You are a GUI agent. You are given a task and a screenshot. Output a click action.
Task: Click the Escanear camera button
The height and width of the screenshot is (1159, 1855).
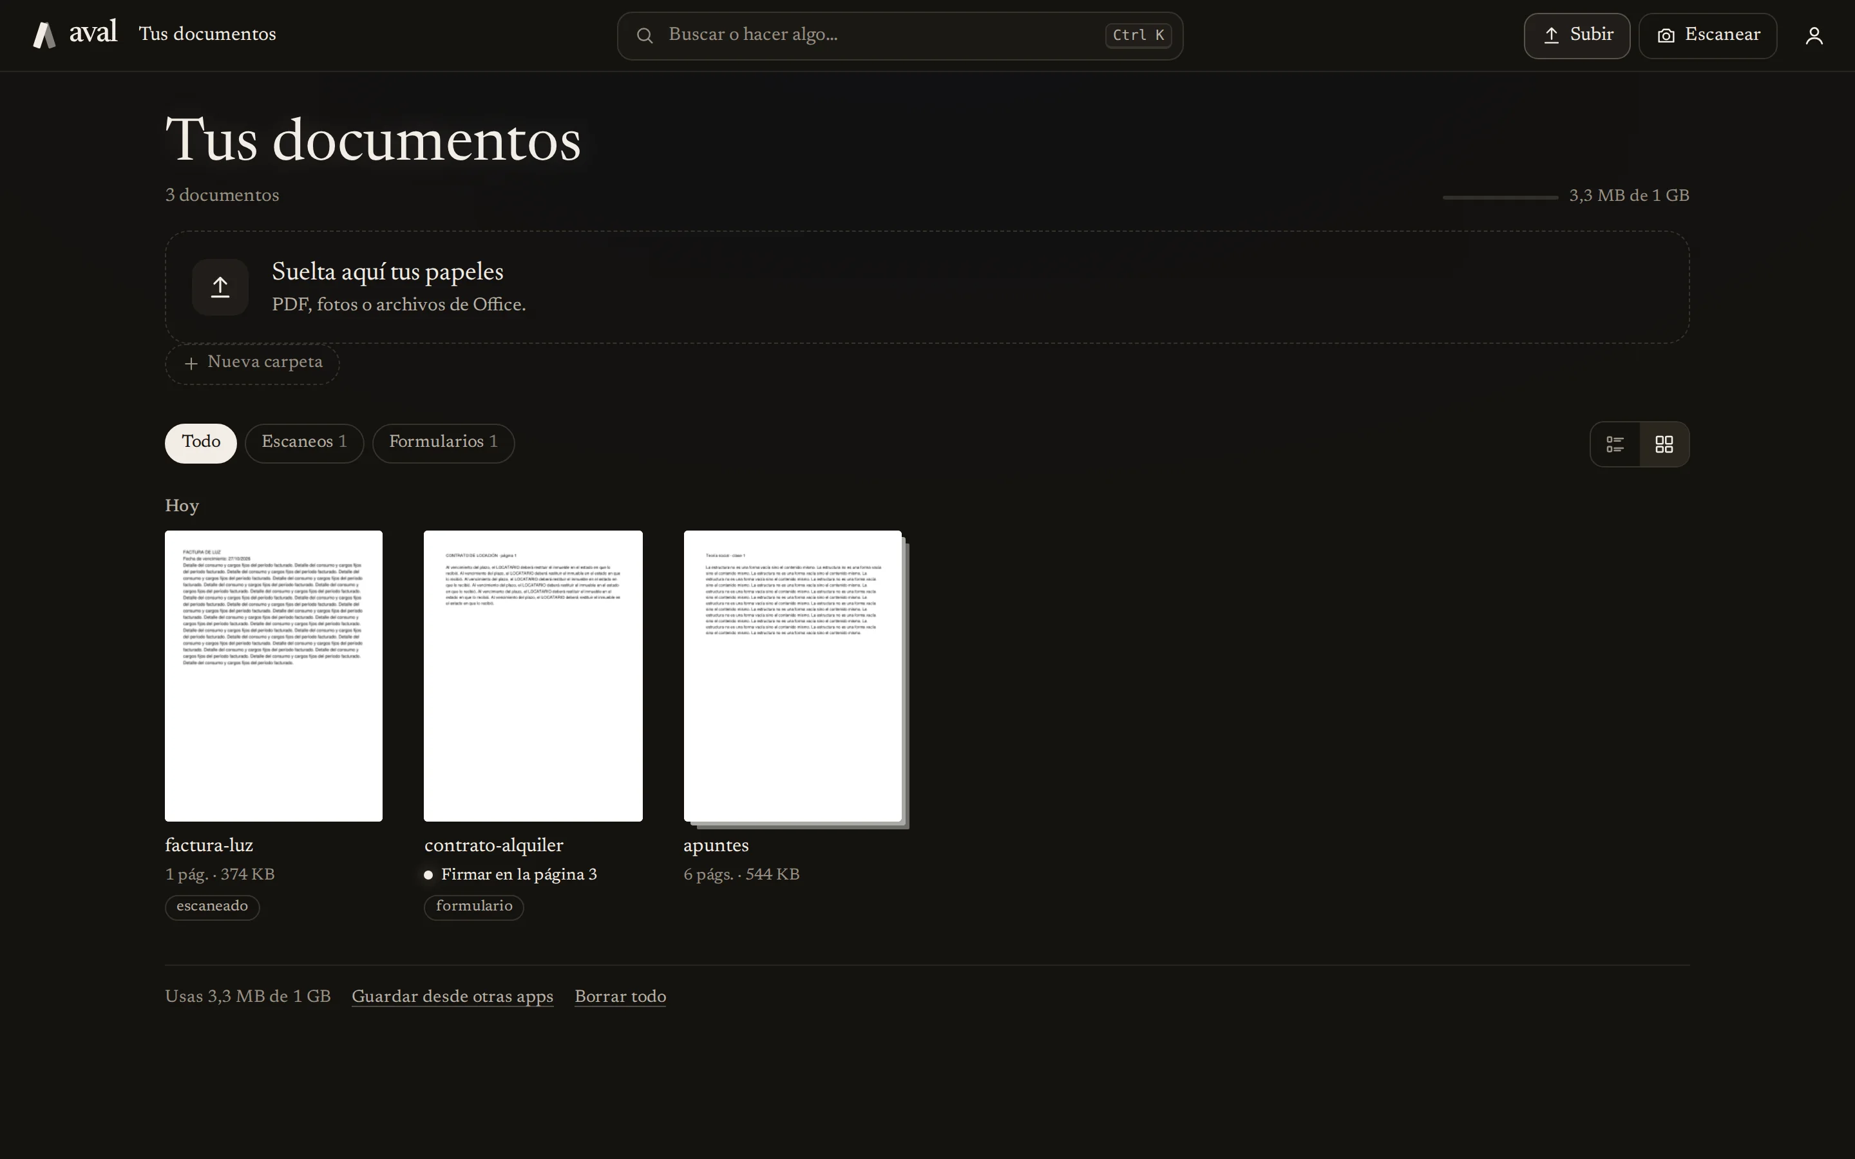coord(1708,35)
